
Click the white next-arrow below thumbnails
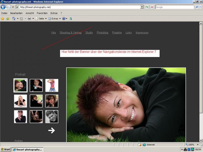[52, 130]
